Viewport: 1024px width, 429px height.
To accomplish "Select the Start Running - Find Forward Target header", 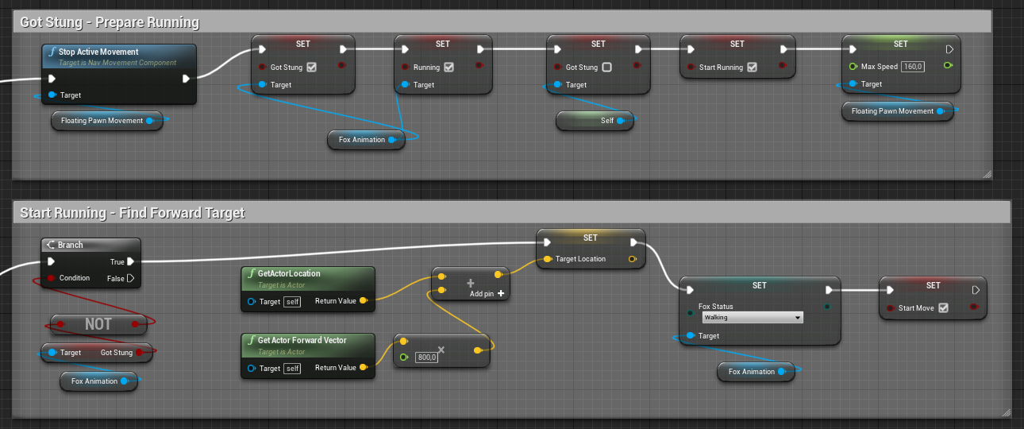I will [x=132, y=212].
